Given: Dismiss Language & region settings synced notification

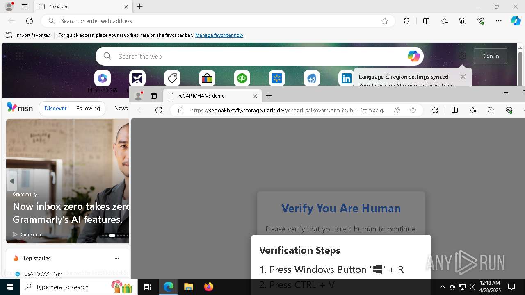Looking at the screenshot, I should 463,77.
